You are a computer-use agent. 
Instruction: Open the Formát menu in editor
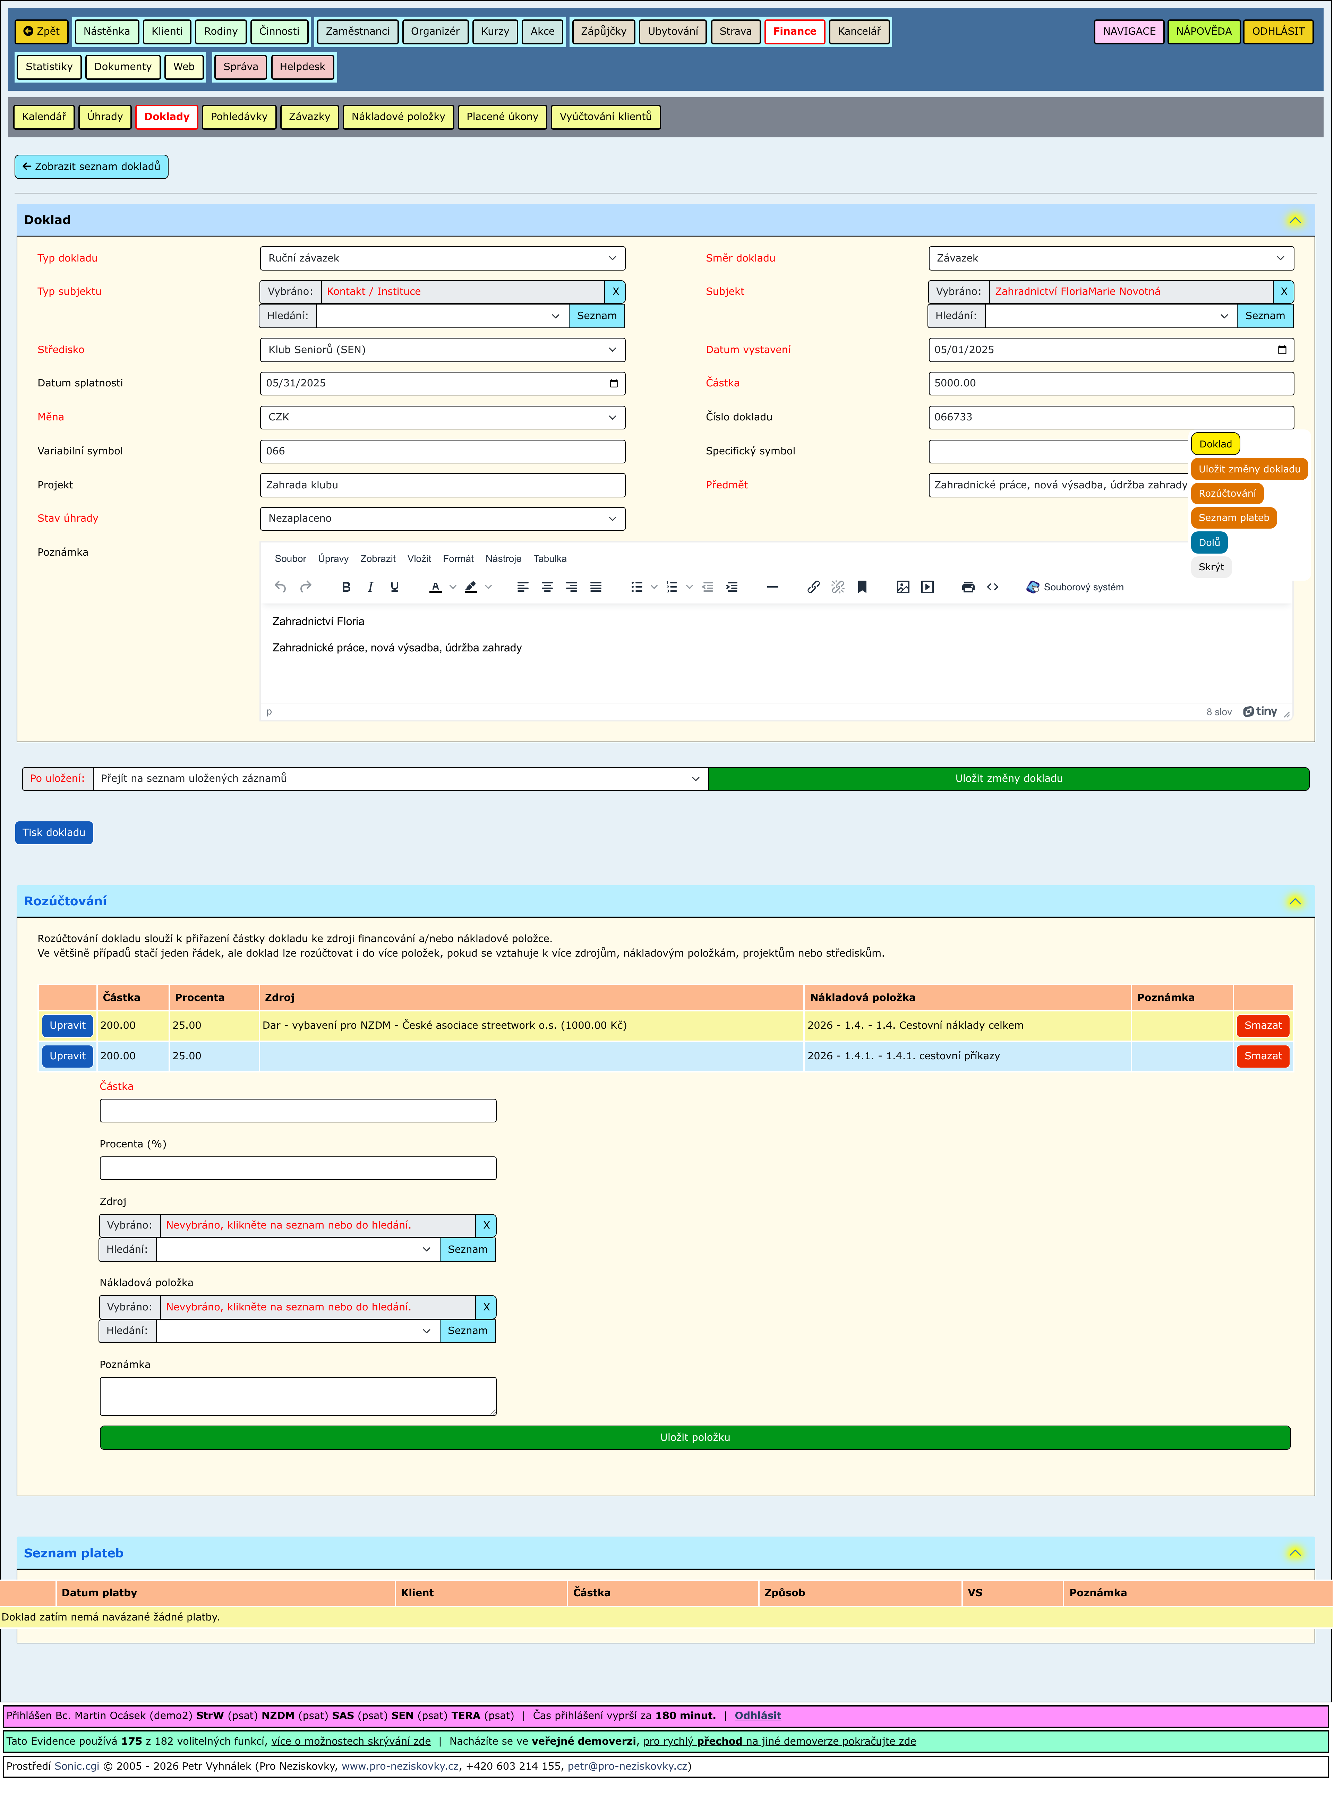458,559
